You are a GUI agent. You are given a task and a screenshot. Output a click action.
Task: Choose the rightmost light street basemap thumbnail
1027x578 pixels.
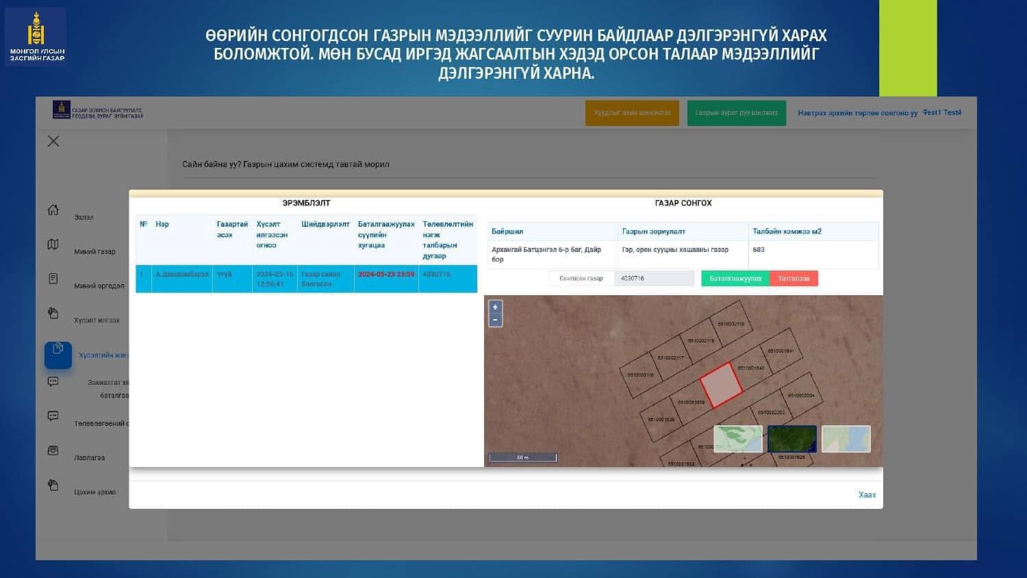coord(846,439)
